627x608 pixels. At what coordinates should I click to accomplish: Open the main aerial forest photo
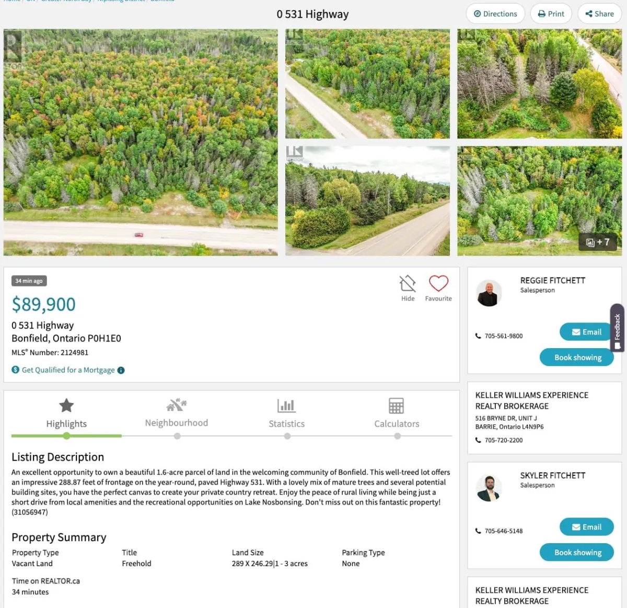(x=141, y=142)
